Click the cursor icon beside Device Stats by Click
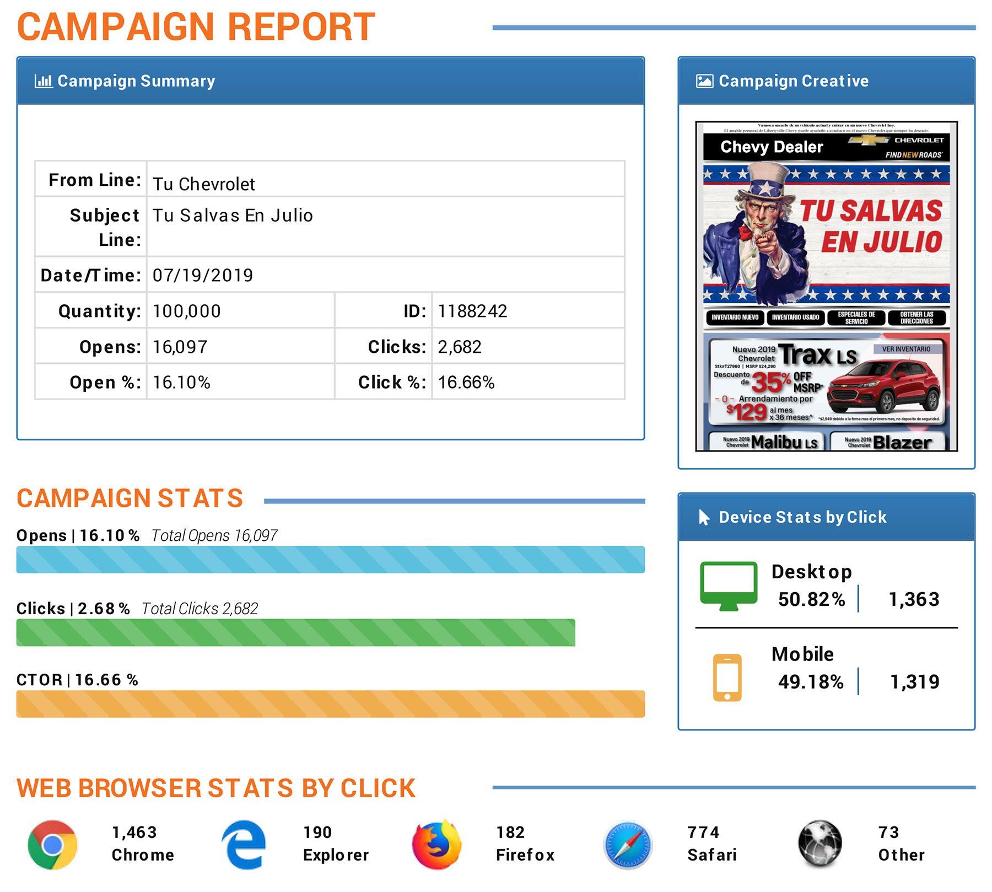This screenshot has height=892, width=992. pos(704,517)
